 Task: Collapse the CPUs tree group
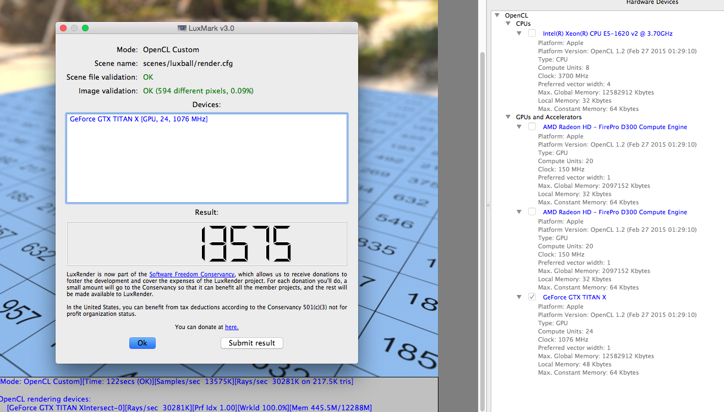508,24
